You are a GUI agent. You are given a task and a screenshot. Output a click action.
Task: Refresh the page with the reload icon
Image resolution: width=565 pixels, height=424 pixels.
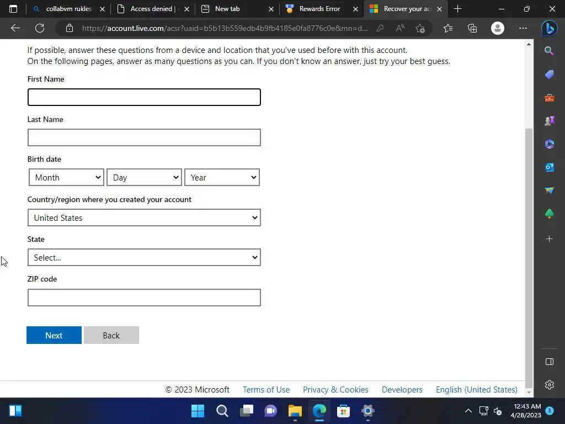[40, 28]
